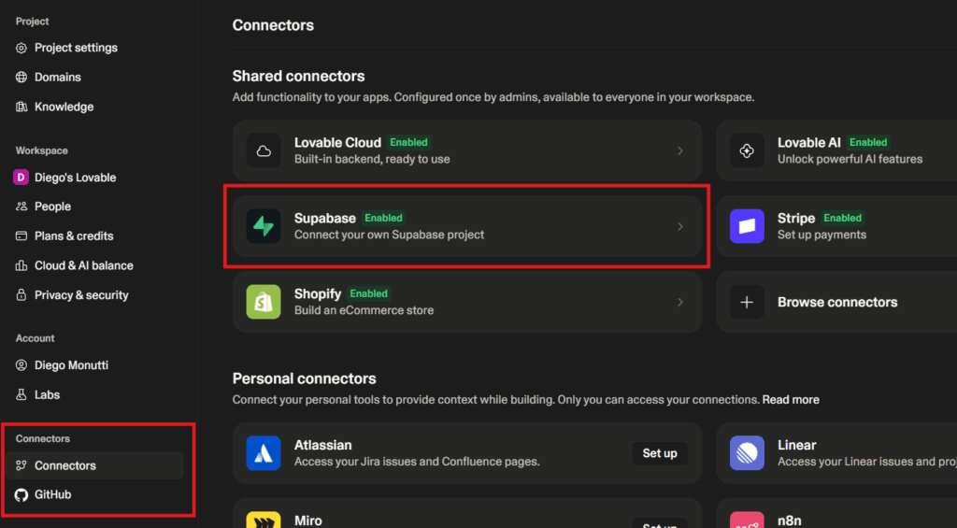Open Plans & credits page
Screen dimensions: 957x528
94,235
